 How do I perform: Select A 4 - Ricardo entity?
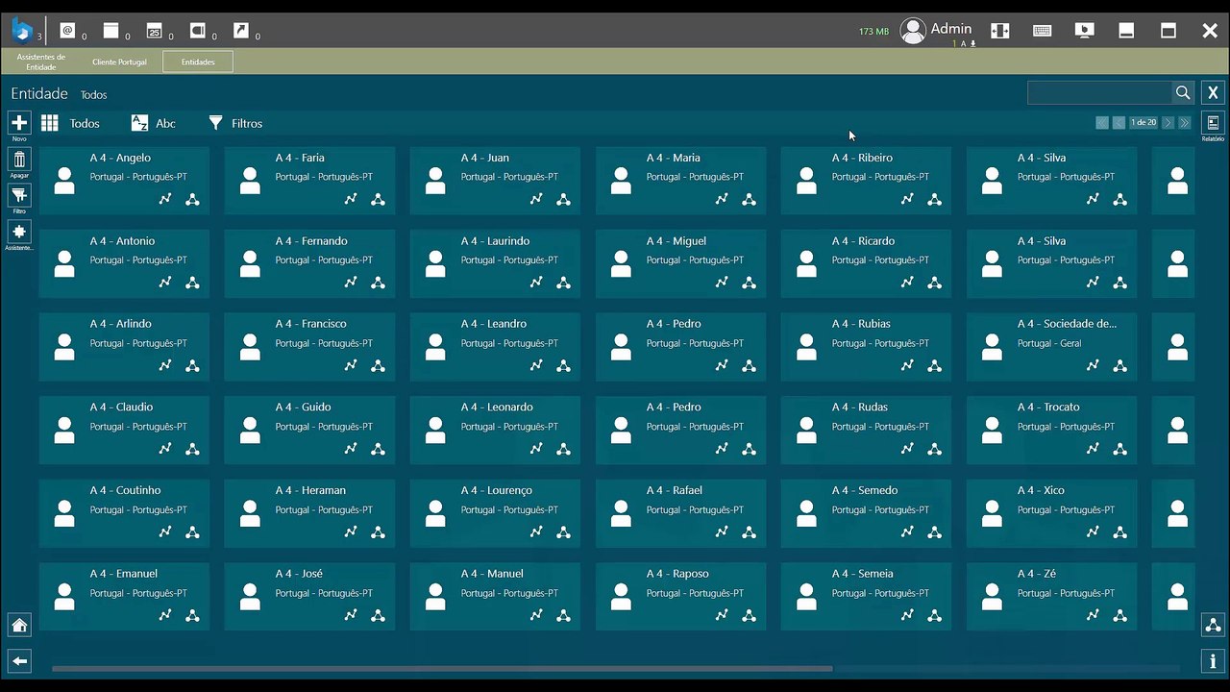pos(867,263)
